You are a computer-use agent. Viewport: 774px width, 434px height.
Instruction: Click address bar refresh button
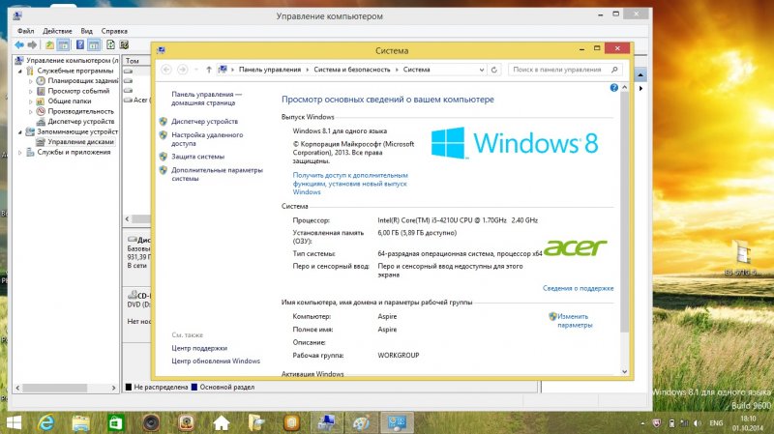tap(494, 70)
